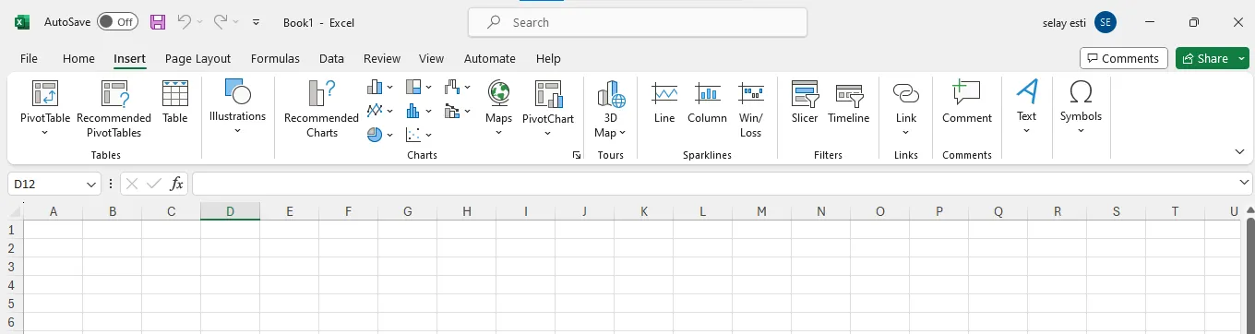Click the vertical scrollbar up arrow
This screenshot has width=1255, height=334.
pyautogui.click(x=1249, y=211)
